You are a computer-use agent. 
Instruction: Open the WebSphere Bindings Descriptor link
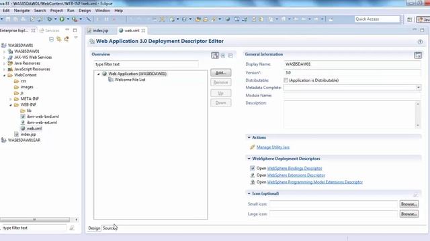294,168
